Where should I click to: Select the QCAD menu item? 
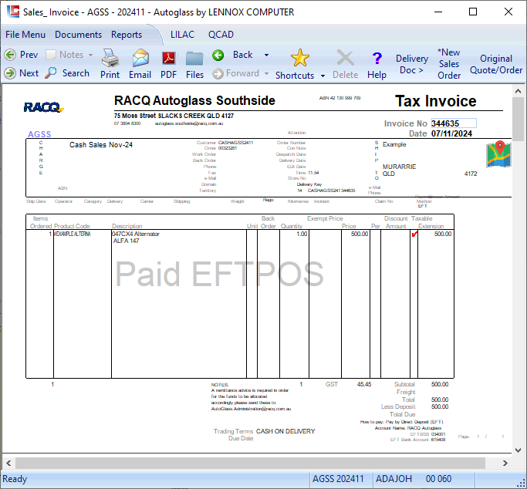(x=221, y=35)
